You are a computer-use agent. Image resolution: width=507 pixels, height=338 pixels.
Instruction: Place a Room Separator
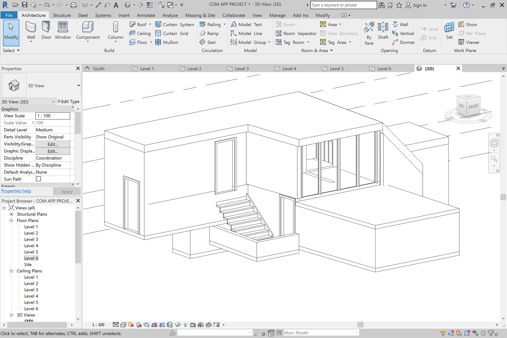pos(296,34)
